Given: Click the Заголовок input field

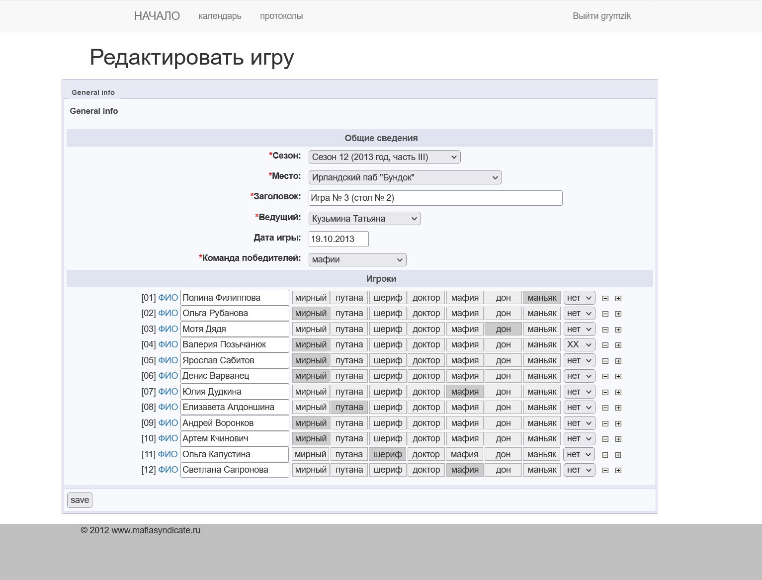Looking at the screenshot, I should [435, 198].
